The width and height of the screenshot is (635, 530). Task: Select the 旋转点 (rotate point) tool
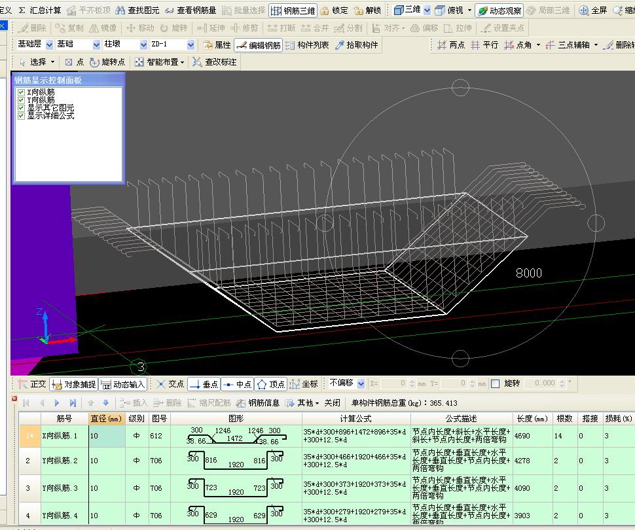tap(107, 62)
